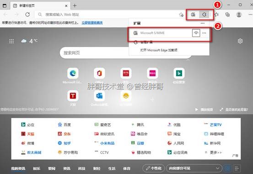Open the Microsoft Edge quick link tile
This screenshot has height=174, width=253.
[73, 74]
